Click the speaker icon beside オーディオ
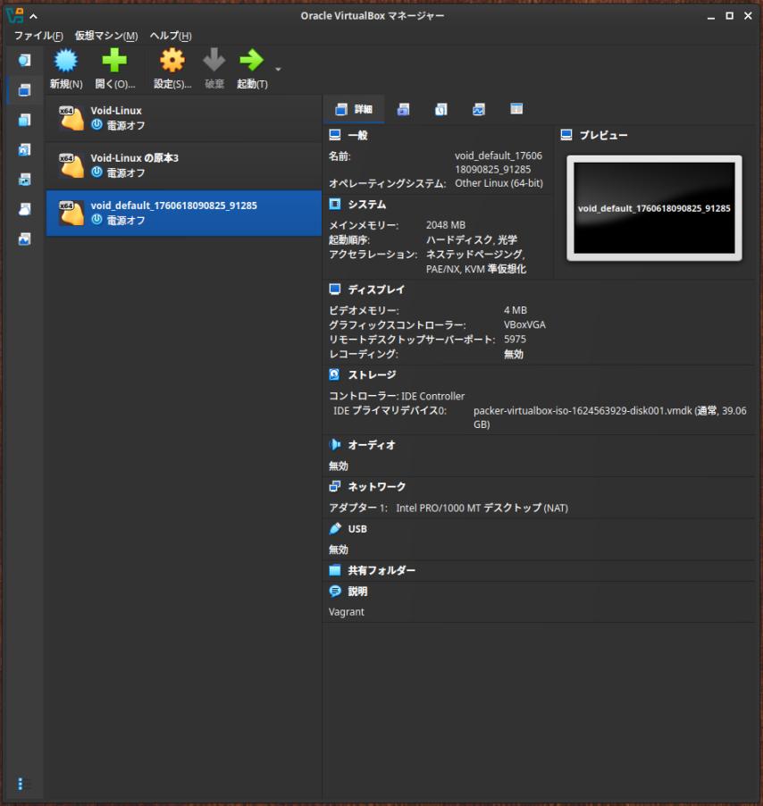The height and width of the screenshot is (806, 763). 334,445
